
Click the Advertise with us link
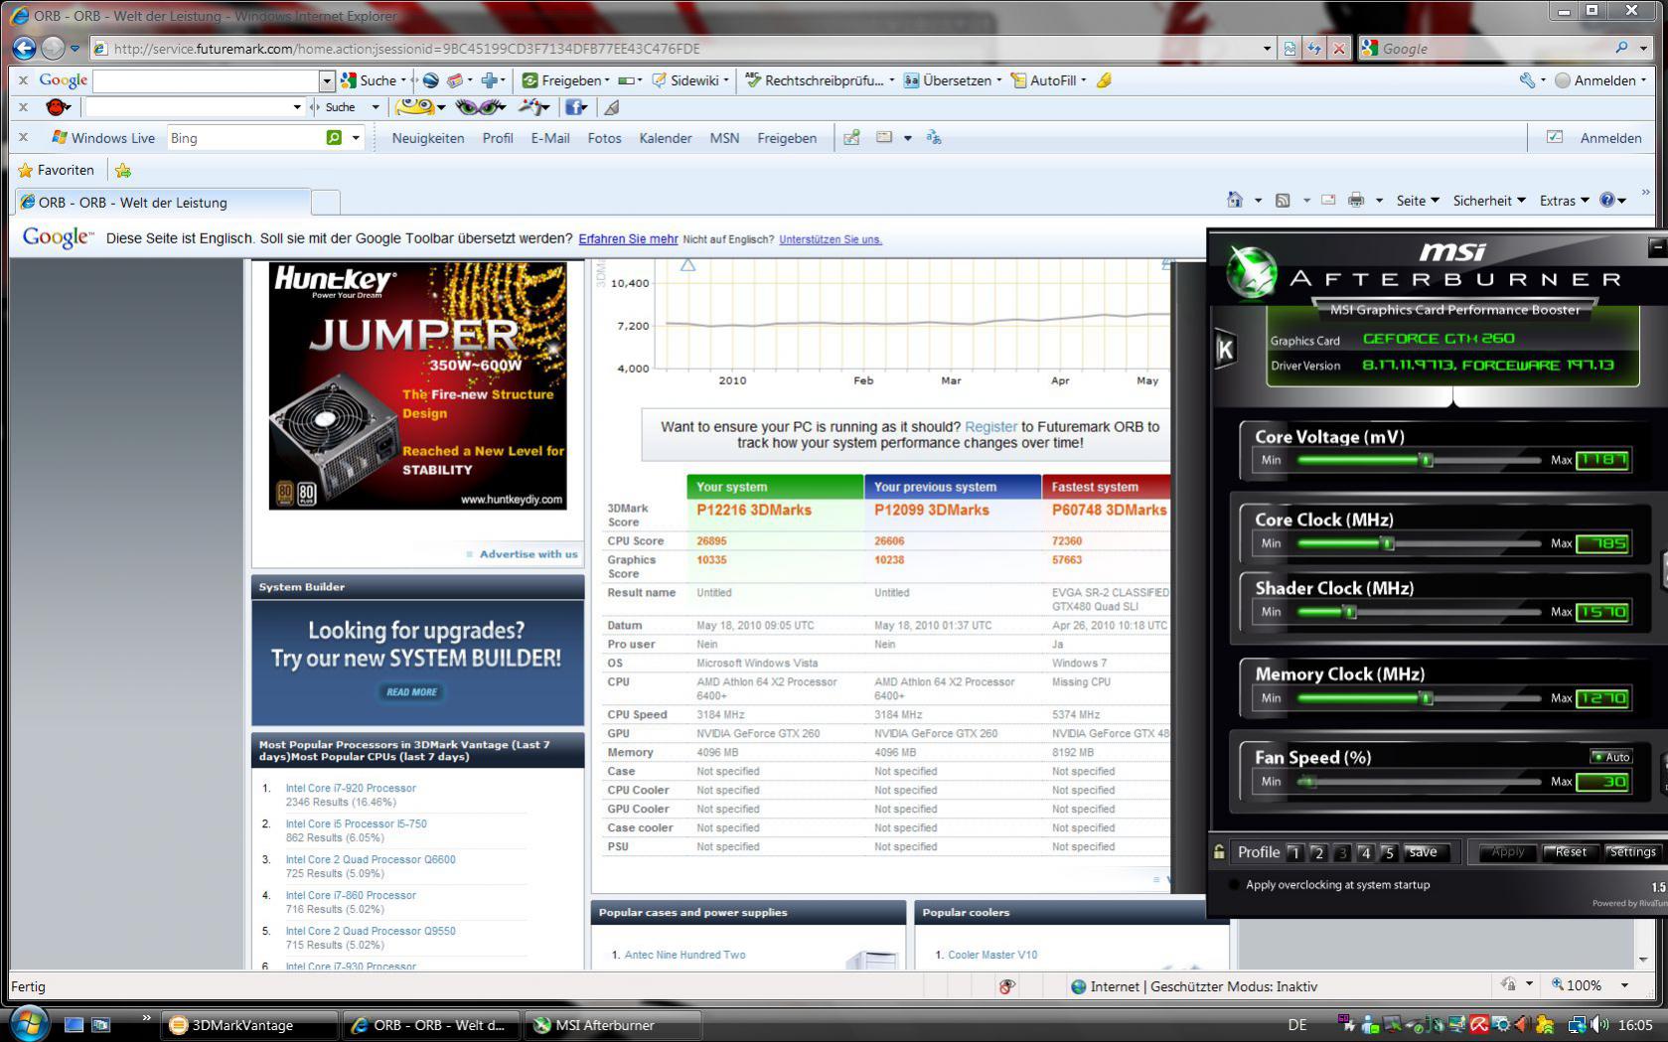coord(529,554)
